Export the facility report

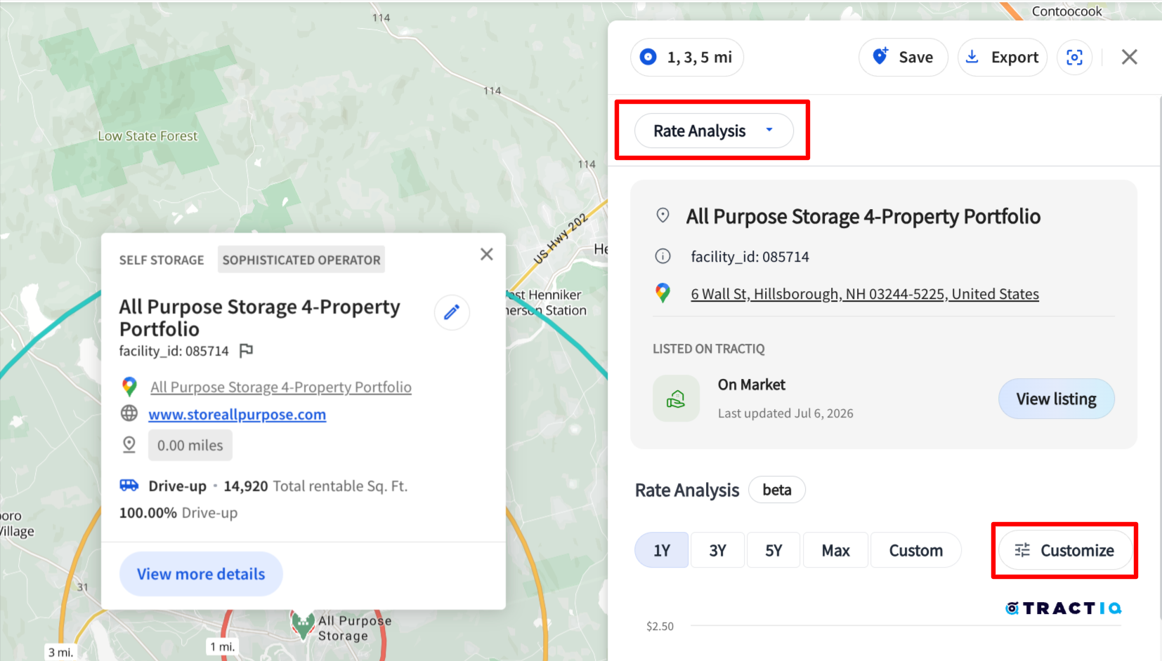click(1003, 58)
